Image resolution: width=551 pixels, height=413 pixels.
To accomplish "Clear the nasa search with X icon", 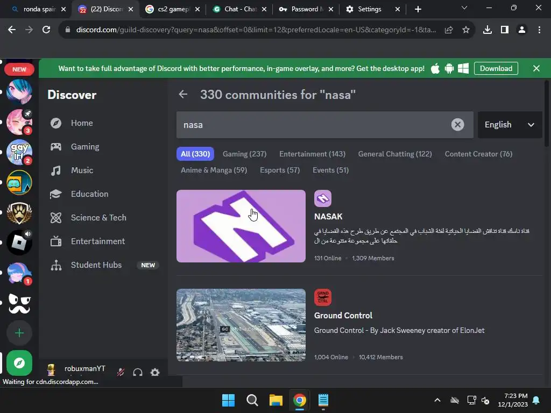I will (457, 125).
